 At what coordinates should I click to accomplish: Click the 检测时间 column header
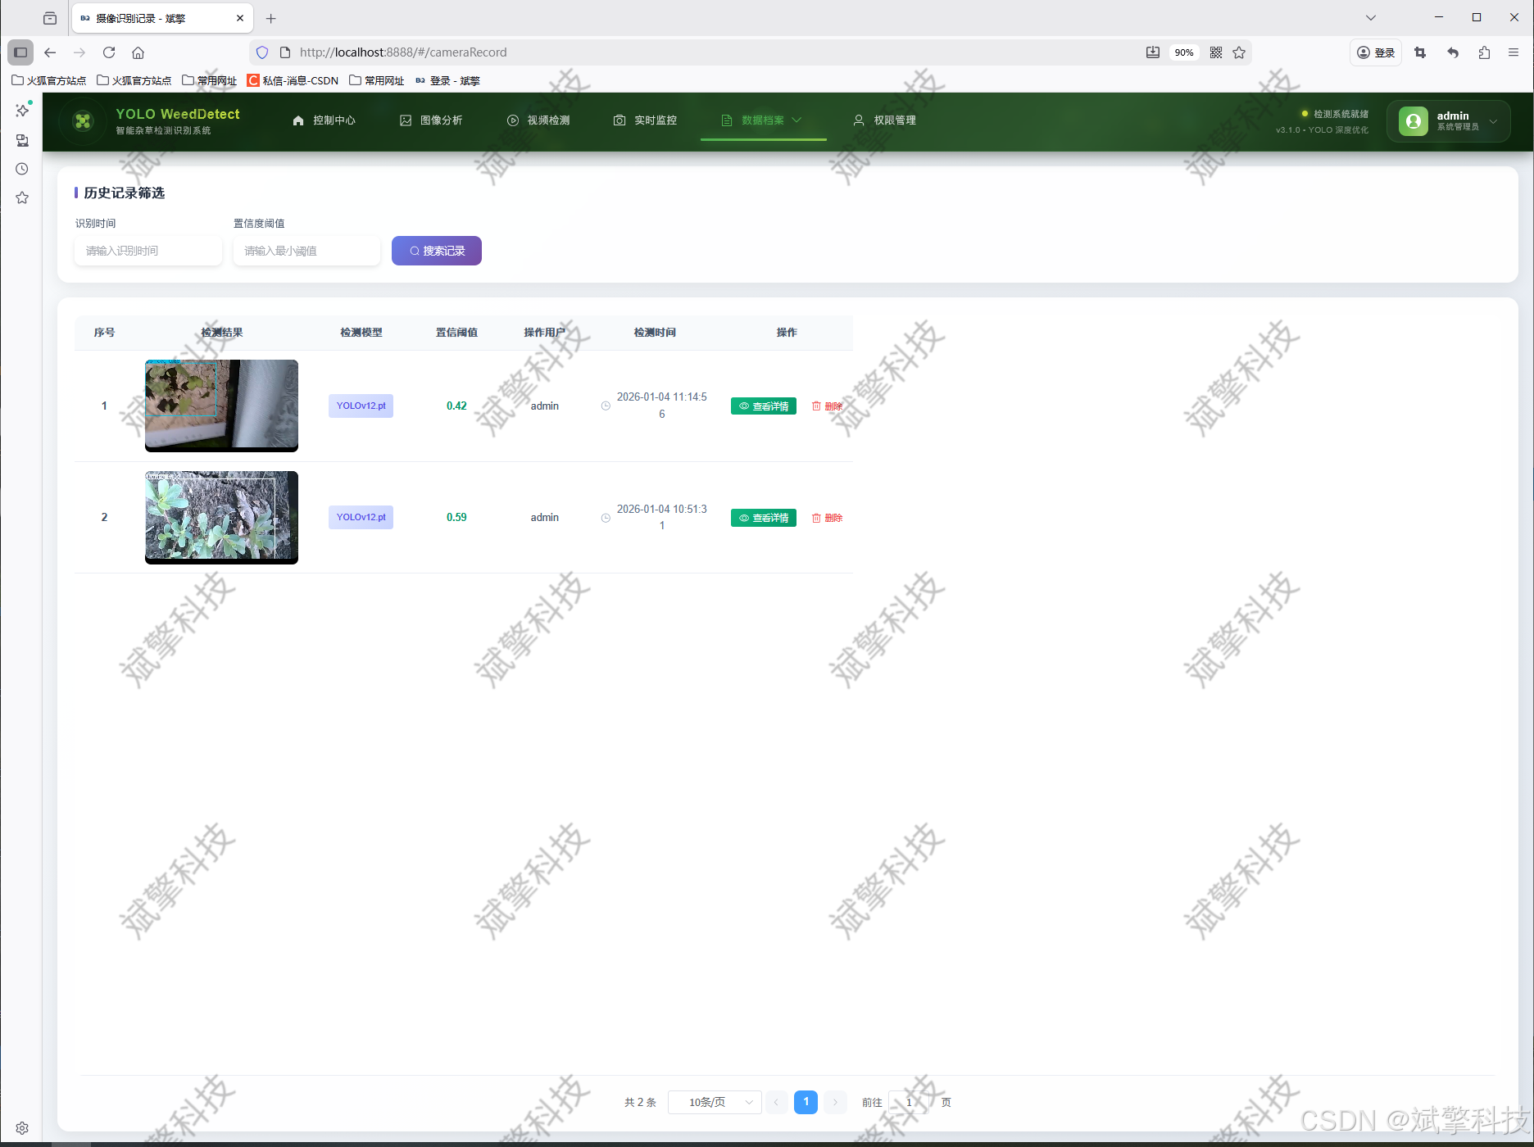pos(655,333)
